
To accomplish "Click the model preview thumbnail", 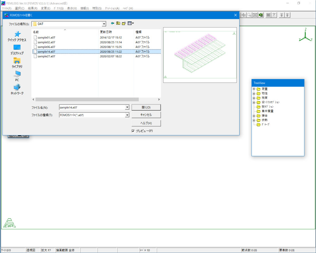I will pos(200,55).
